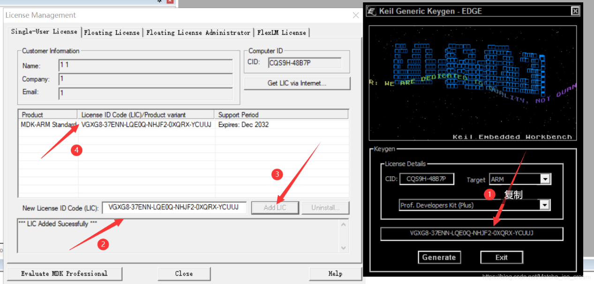Viewport: 594px width, 284px height.
Task: Click the New License ID Code input
Action: [174, 207]
